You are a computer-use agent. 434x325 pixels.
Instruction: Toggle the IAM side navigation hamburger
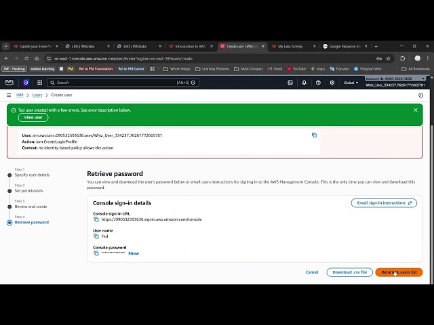(x=9, y=95)
